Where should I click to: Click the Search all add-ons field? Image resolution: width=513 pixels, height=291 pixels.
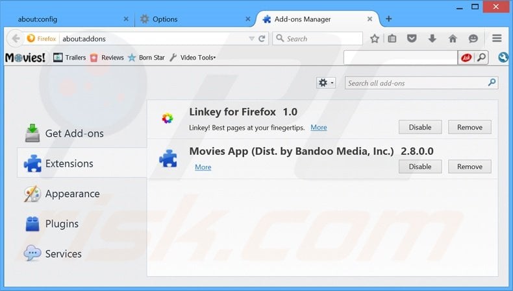point(421,83)
